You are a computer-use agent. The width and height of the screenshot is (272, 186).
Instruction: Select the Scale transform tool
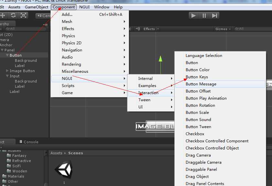click(23, 16)
